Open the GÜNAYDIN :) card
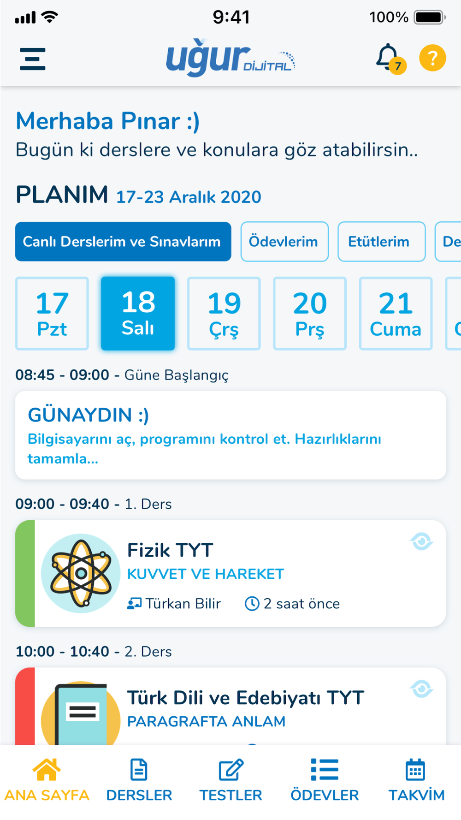461x820 pixels. pyautogui.click(x=230, y=435)
